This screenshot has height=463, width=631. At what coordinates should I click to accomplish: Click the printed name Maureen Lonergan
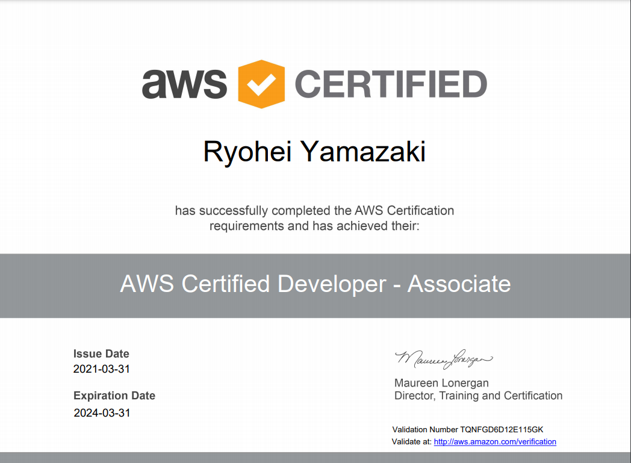point(441,383)
